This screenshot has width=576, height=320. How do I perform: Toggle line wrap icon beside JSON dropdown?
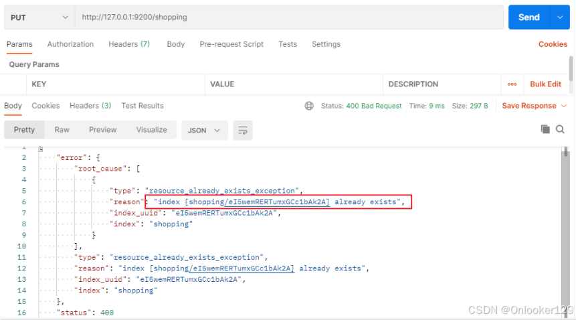pyautogui.click(x=242, y=131)
